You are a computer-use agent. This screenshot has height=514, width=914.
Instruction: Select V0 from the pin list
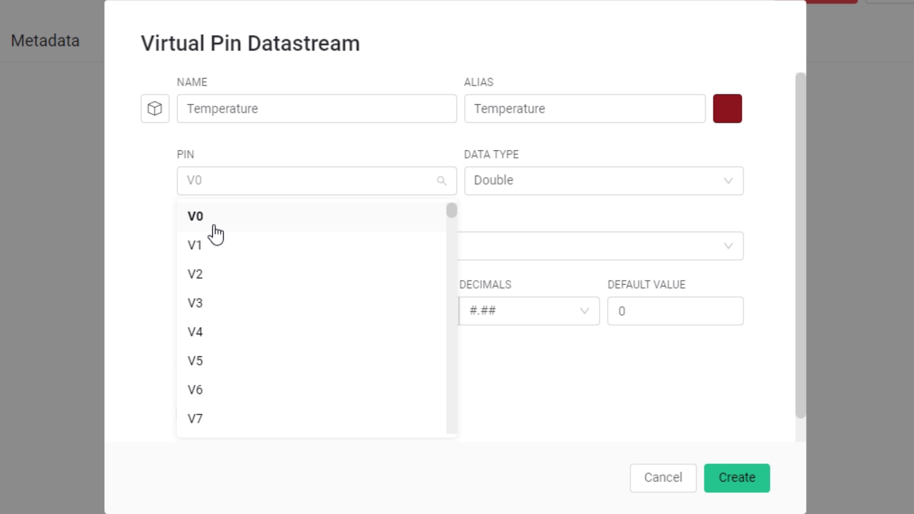196,217
